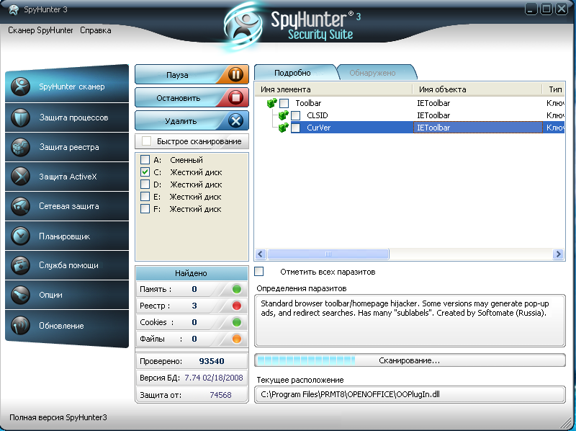
Task: Click the orange pause icon
Action: pyautogui.click(x=235, y=75)
